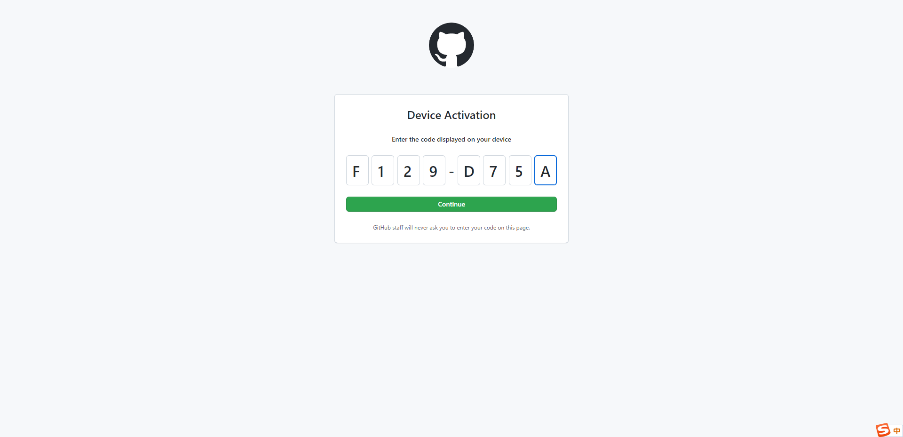Open the Sogou input method S icon
The width and height of the screenshot is (903, 437).
[x=883, y=430]
